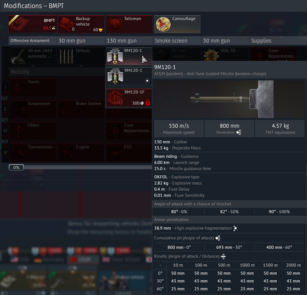This screenshot has height=295, width=307.
Task: Switch to the USA nation tab
Action: (20, 260)
